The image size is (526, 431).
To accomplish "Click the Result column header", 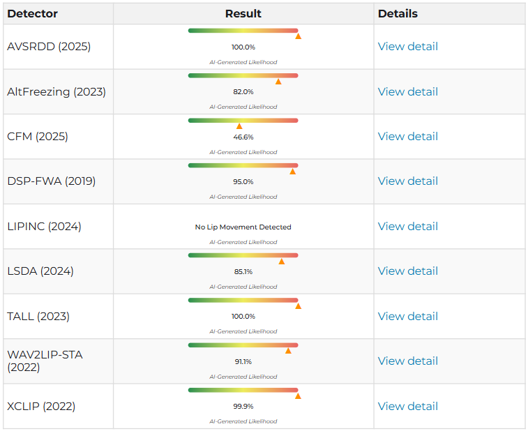I will coord(243,14).
